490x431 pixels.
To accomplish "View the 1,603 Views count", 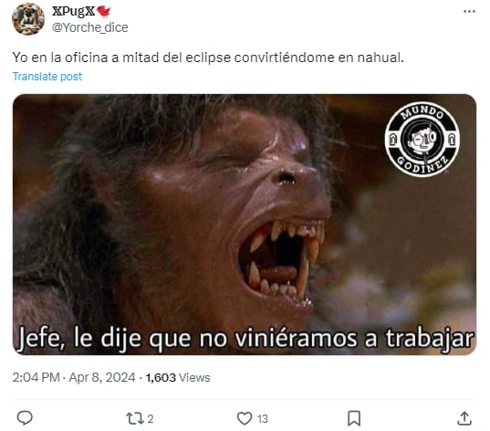I will [178, 377].
